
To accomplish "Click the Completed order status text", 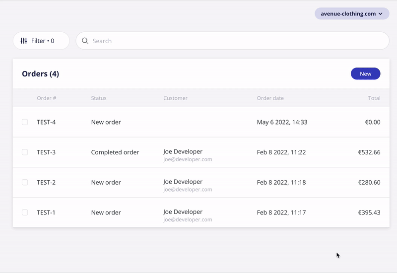I will 115,152.
